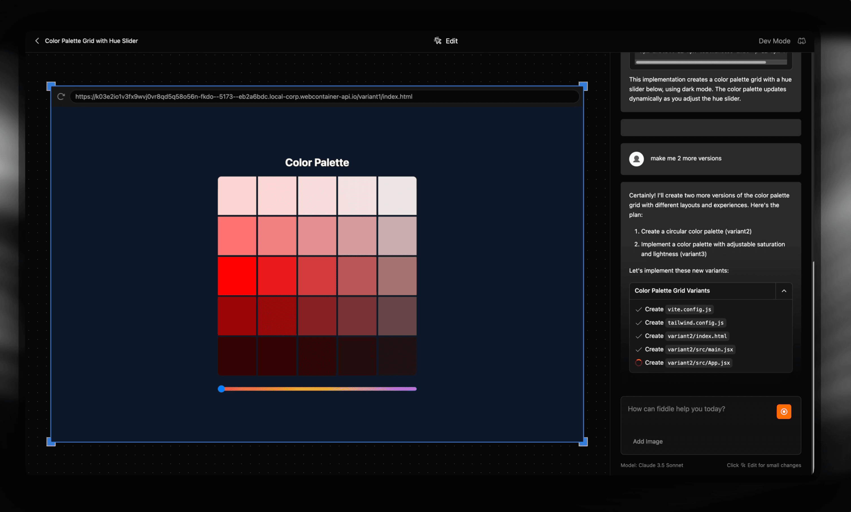This screenshot has width=851, height=512.
Task: Click 'Click Edit for small changes' hint
Action: click(764, 465)
